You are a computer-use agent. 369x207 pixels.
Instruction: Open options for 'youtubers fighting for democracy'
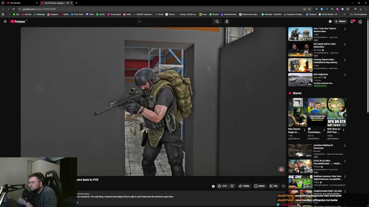(x=345, y=145)
